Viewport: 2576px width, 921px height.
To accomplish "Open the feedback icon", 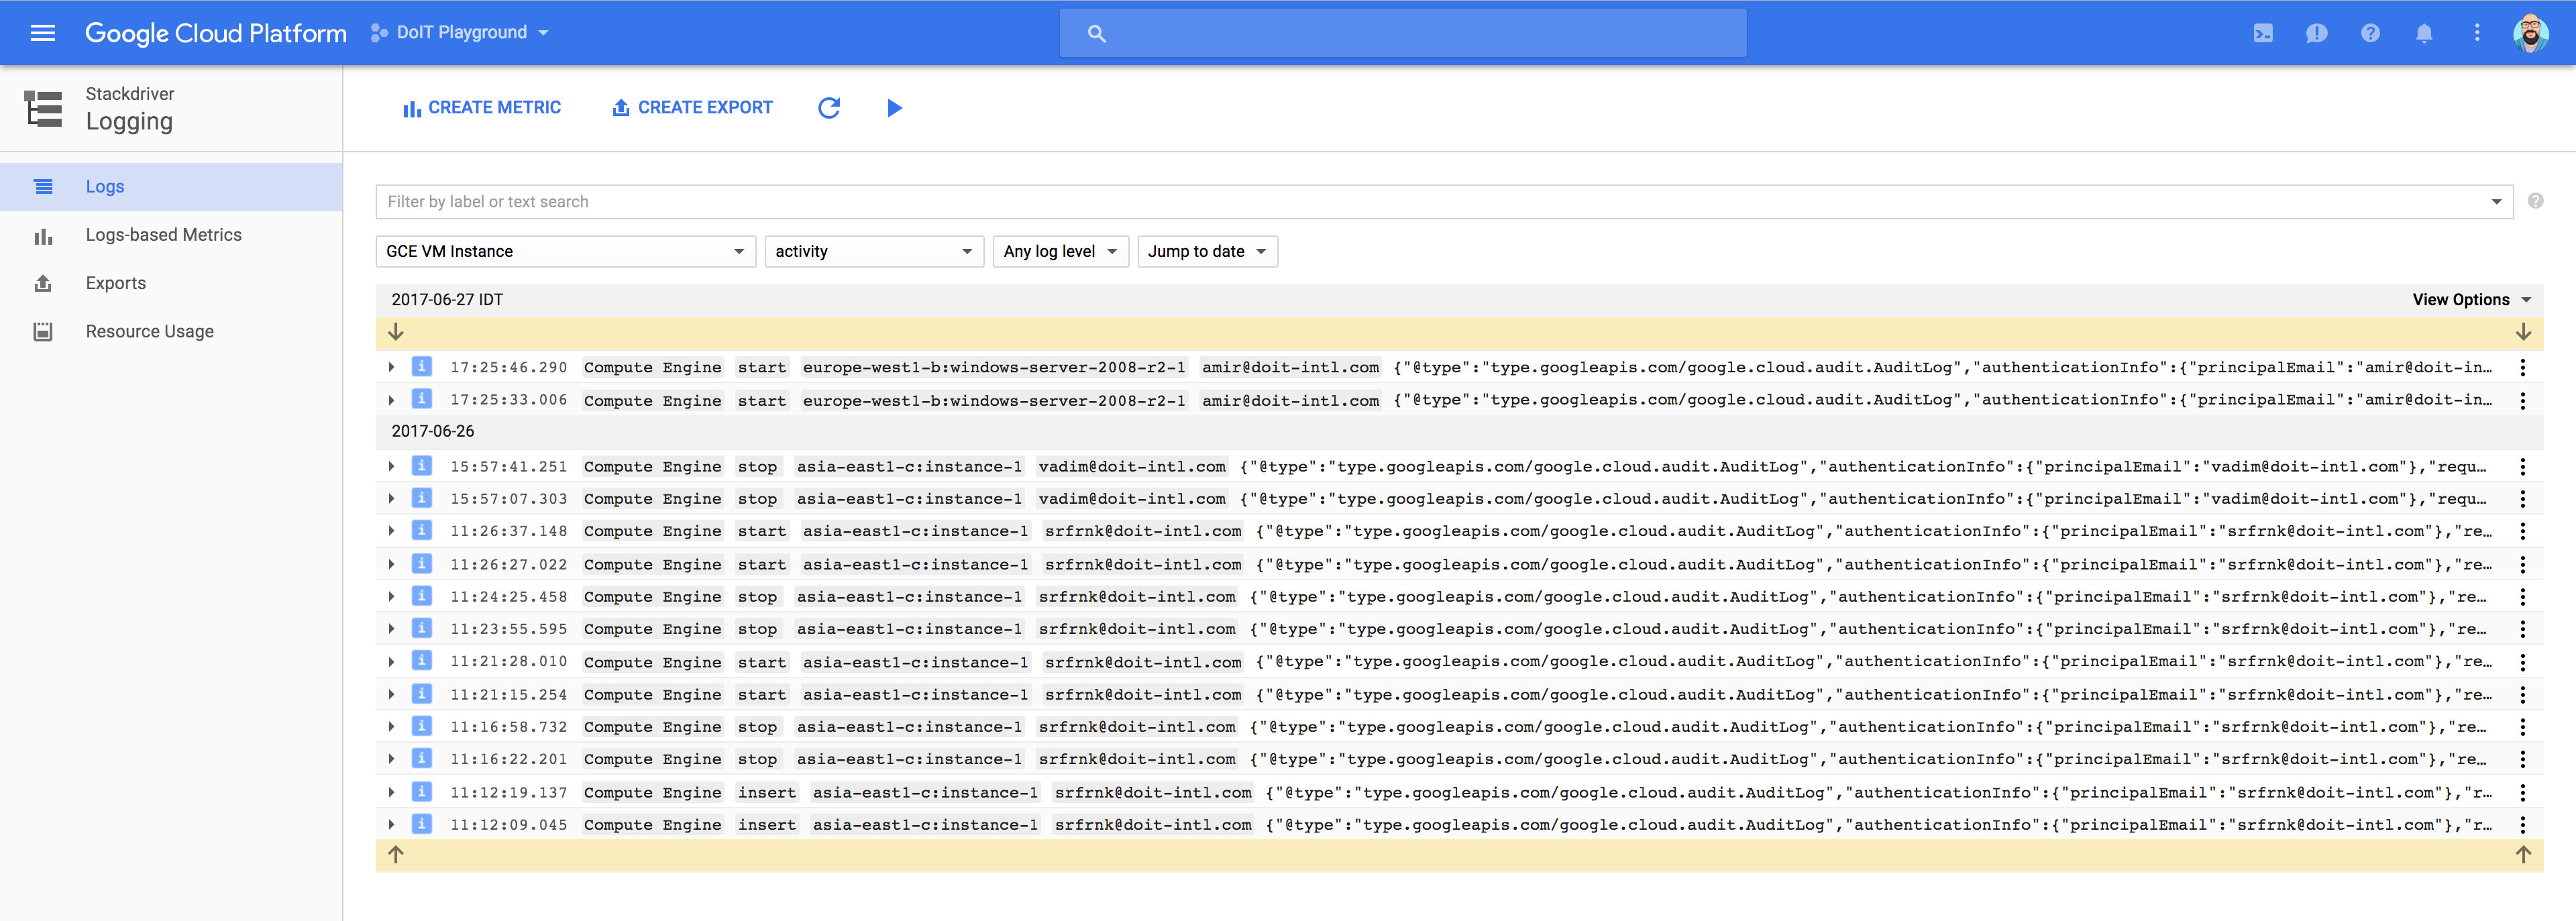I will (2316, 33).
